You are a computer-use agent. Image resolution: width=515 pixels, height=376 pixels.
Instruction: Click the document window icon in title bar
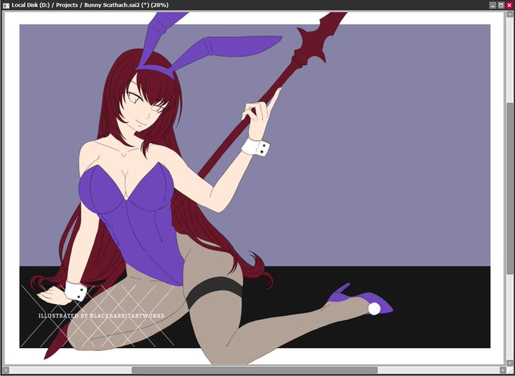(x=6, y=5)
